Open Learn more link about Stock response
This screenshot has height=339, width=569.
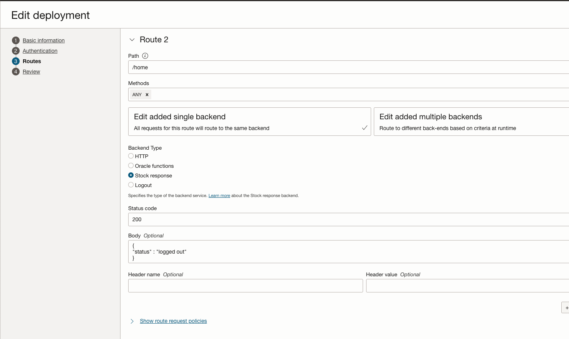(219, 196)
